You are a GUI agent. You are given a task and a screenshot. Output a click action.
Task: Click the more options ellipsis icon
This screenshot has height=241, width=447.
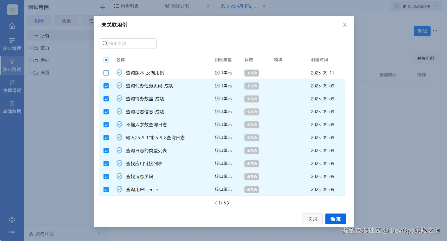click(435, 31)
